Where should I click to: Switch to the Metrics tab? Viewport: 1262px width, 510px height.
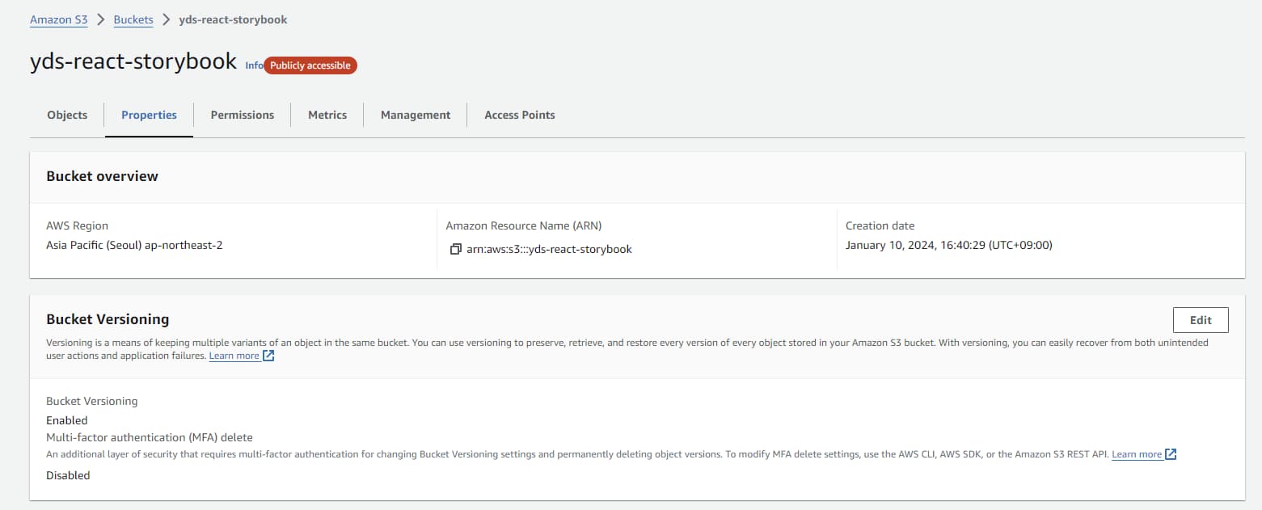(x=327, y=115)
